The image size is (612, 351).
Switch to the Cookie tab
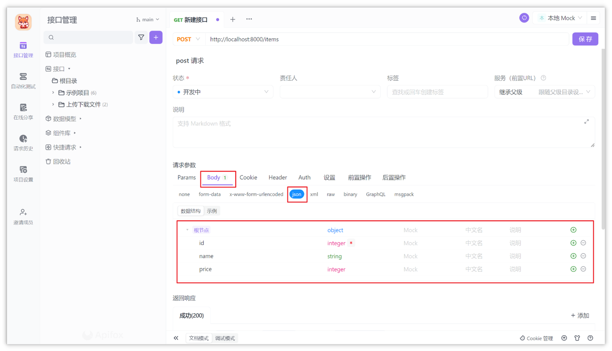click(x=248, y=177)
